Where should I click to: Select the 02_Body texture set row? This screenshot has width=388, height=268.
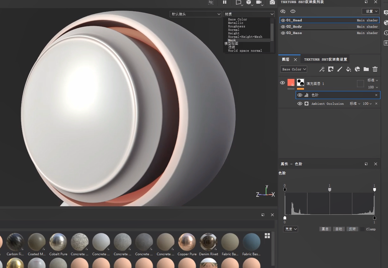(x=329, y=27)
